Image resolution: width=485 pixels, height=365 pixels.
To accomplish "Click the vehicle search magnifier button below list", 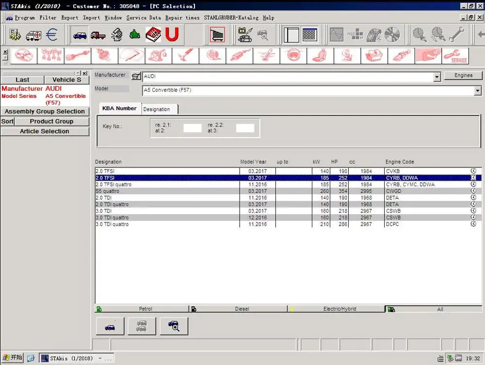I will pyautogui.click(x=174, y=326).
